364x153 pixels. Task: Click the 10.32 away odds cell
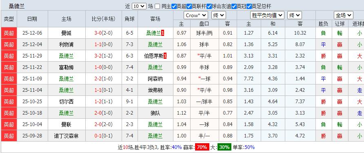pyautogui.click(x=300, y=33)
